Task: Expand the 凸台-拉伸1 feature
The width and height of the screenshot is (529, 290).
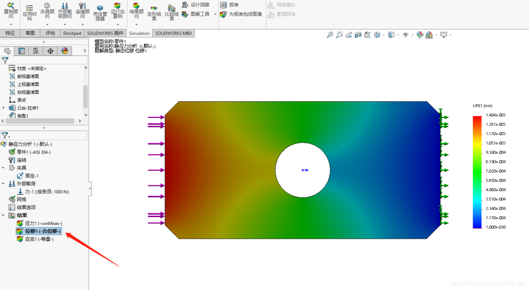Action: [x=3, y=109]
